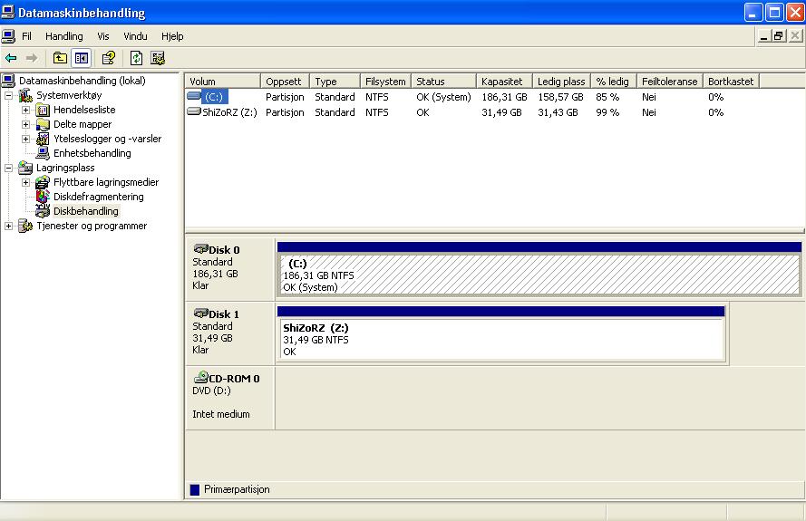The width and height of the screenshot is (806, 521).
Task: Click the ShiZoRZ (Z:) volume drive icon
Action: click(x=194, y=111)
